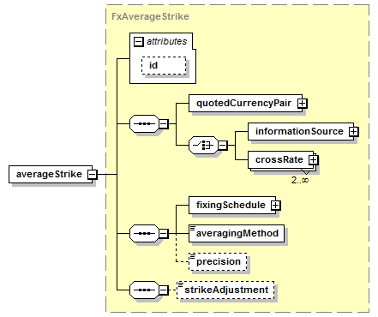378x317 pixels.
Task: Collapse the averageStrike element node
Action: 92,174
